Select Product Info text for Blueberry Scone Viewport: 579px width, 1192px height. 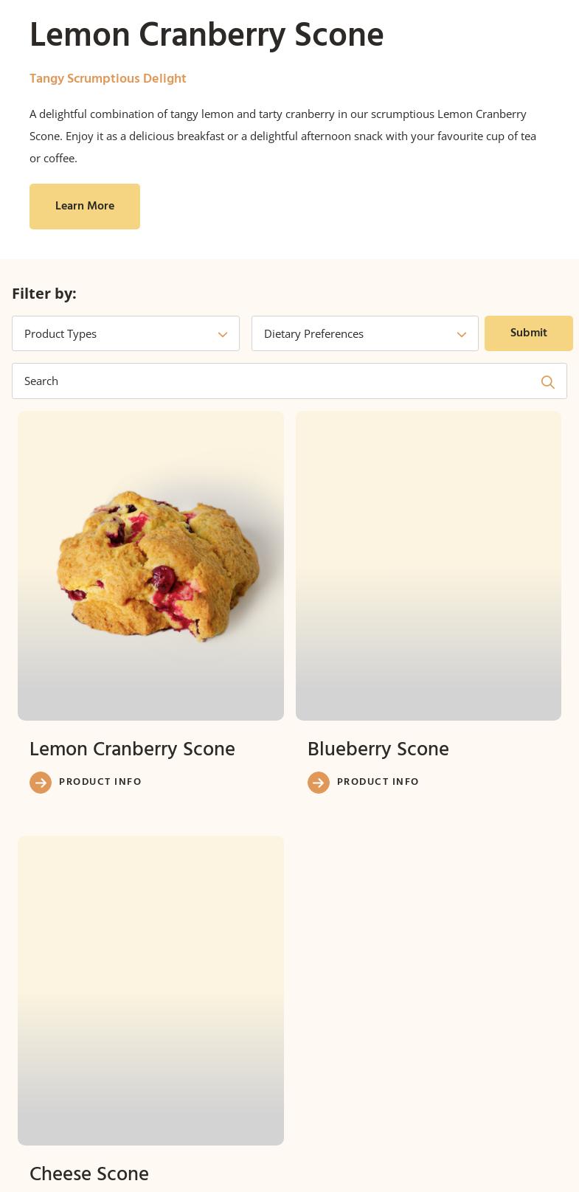378,782
